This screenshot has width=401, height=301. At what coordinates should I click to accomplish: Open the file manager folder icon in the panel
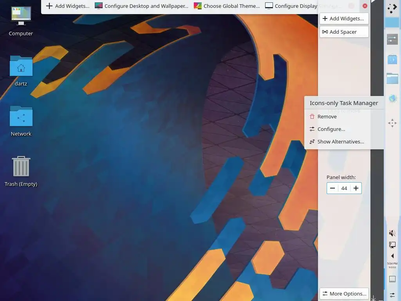click(392, 78)
